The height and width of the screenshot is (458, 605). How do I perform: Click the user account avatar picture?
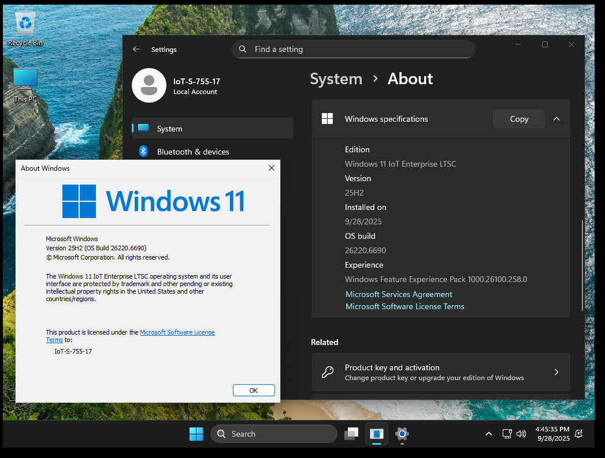(x=149, y=85)
